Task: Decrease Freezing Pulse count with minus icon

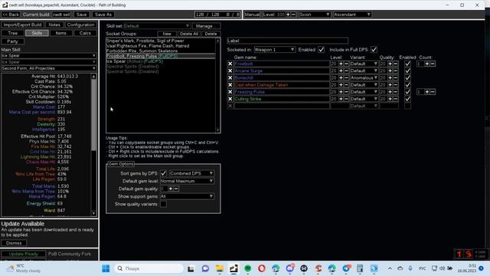Action: 433,92
